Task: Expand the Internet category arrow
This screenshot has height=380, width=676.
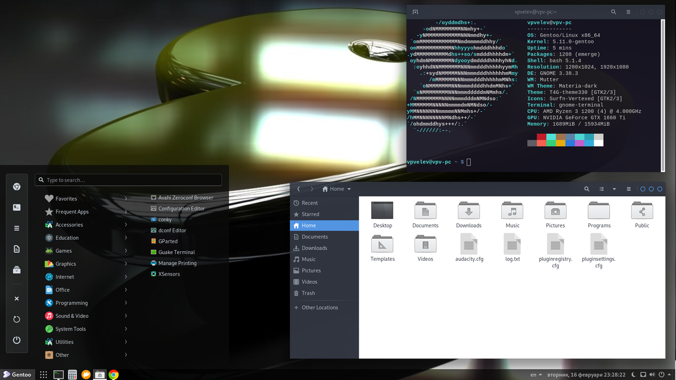Action: coord(126,277)
